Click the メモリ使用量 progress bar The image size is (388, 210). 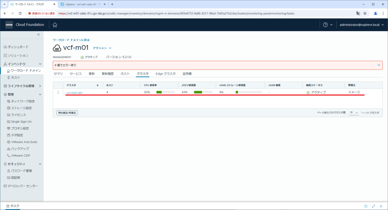point(203,92)
